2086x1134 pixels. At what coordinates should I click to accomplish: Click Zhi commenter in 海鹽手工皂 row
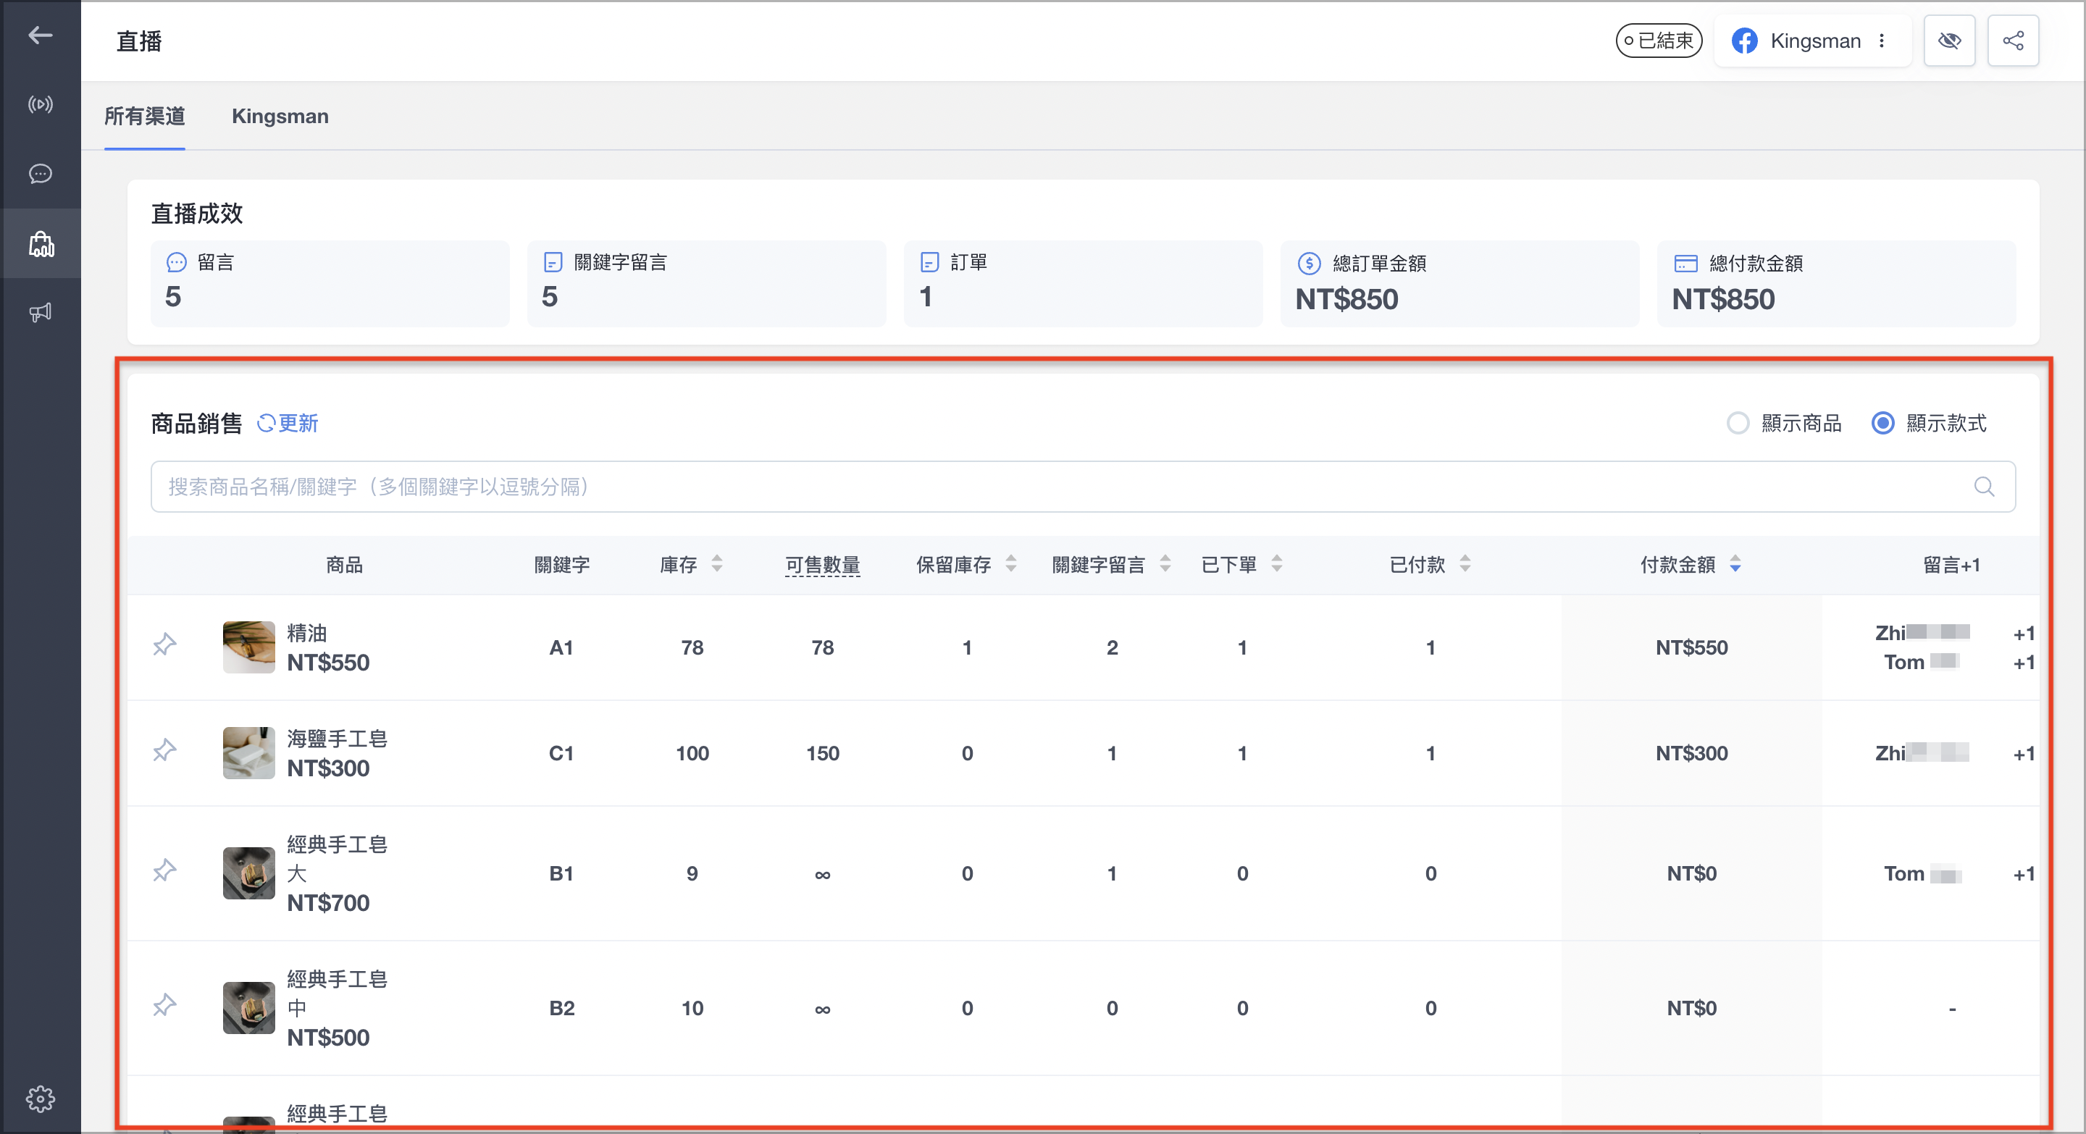click(1922, 753)
